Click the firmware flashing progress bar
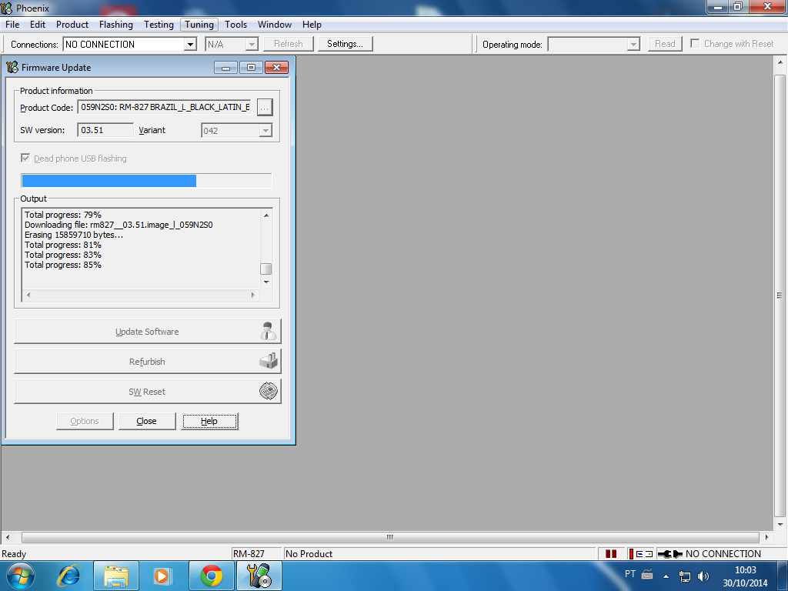Screen dimensions: 788x591 tap(146, 180)
